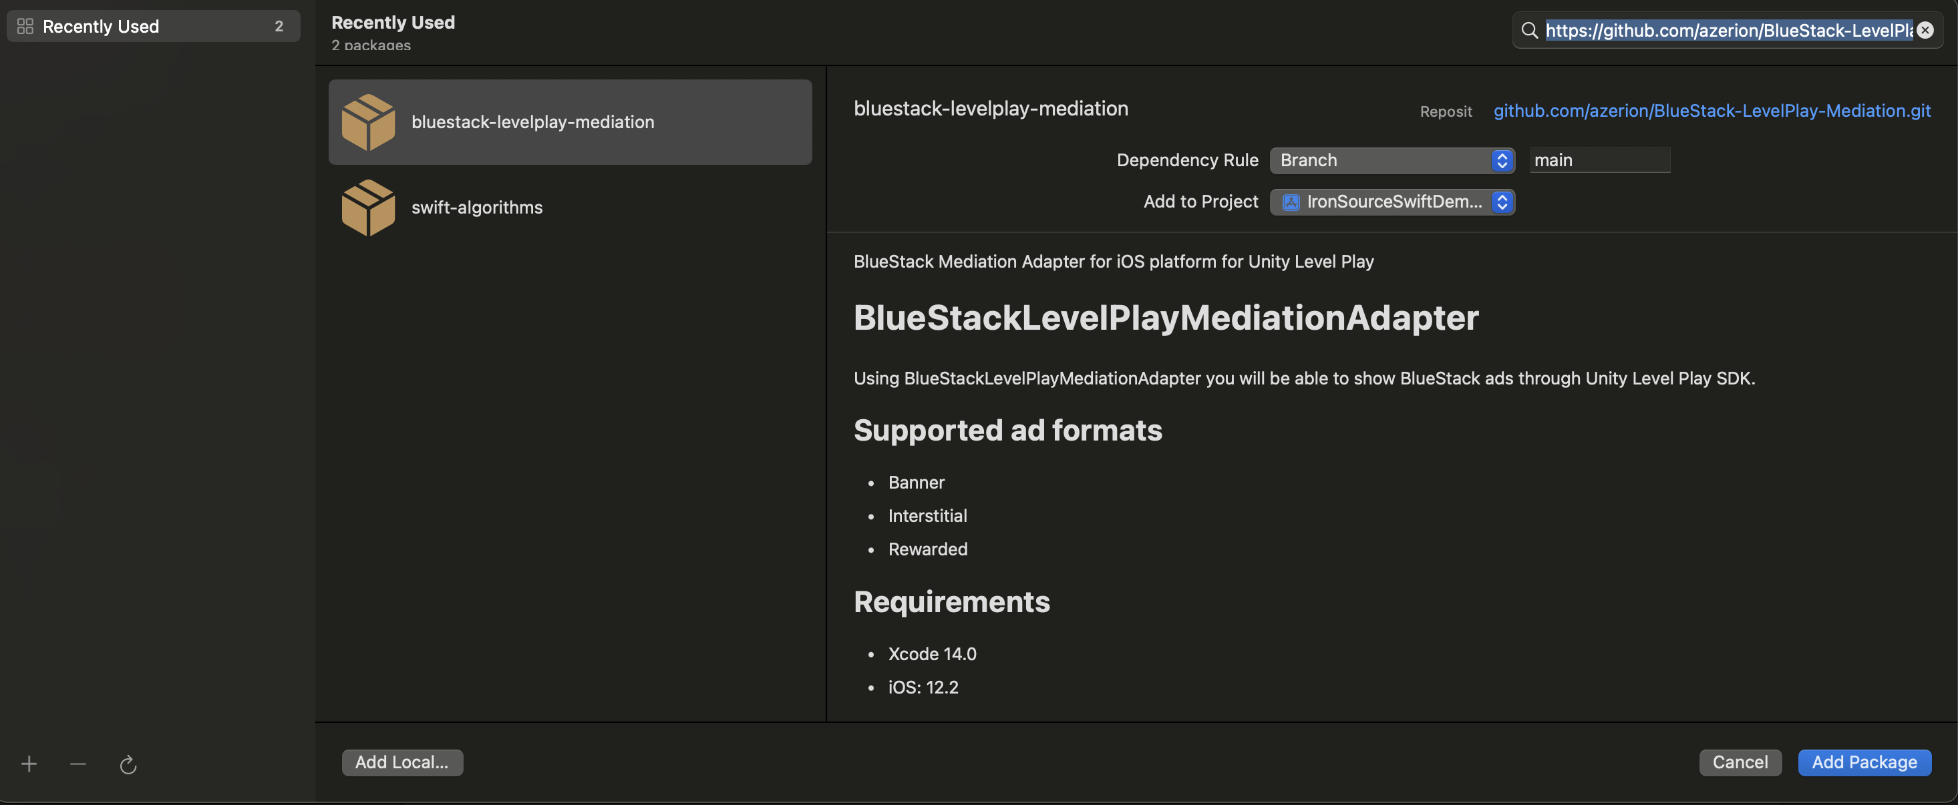Click the Rewarded list item
Viewport: 1958px width, 805px height.
[x=927, y=549]
